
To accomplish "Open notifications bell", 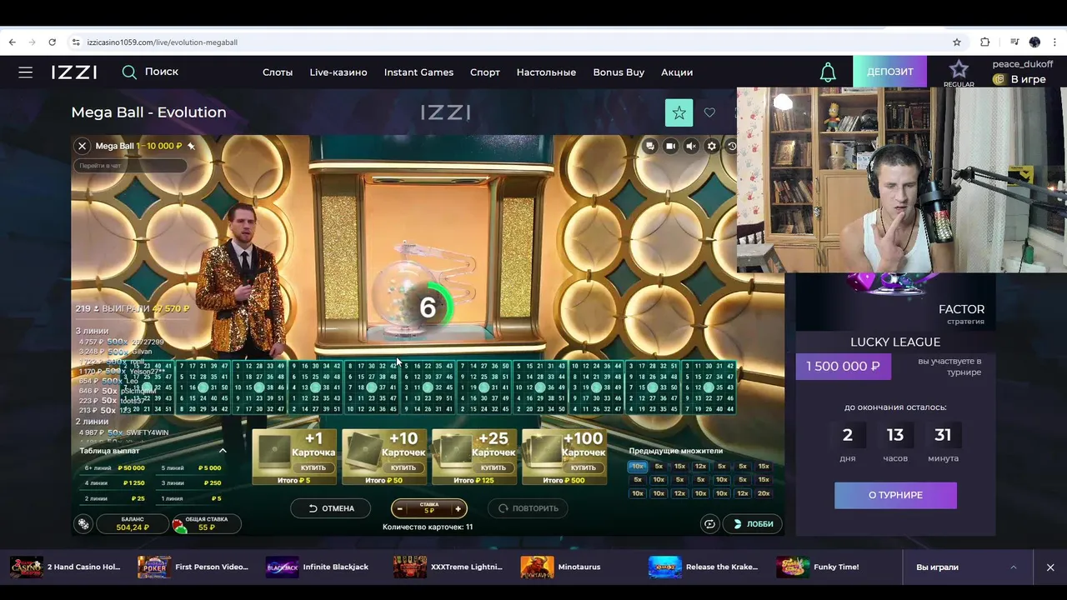I will 828,72.
